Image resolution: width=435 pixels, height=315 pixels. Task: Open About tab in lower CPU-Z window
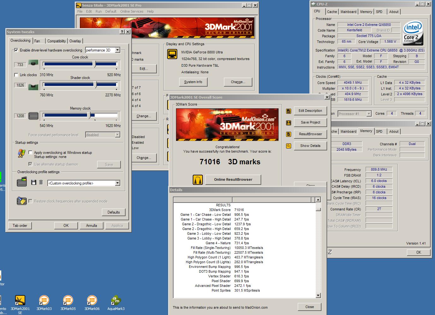394,131
